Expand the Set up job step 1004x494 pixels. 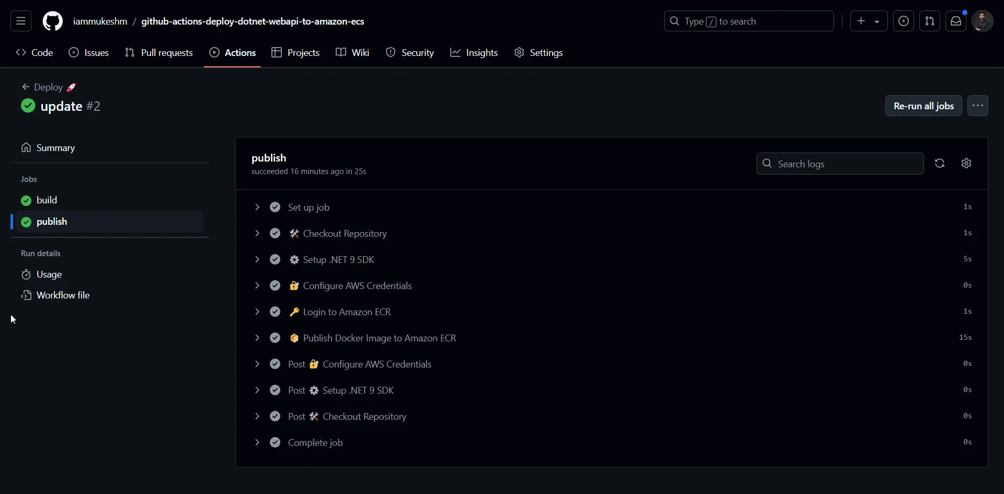click(257, 208)
